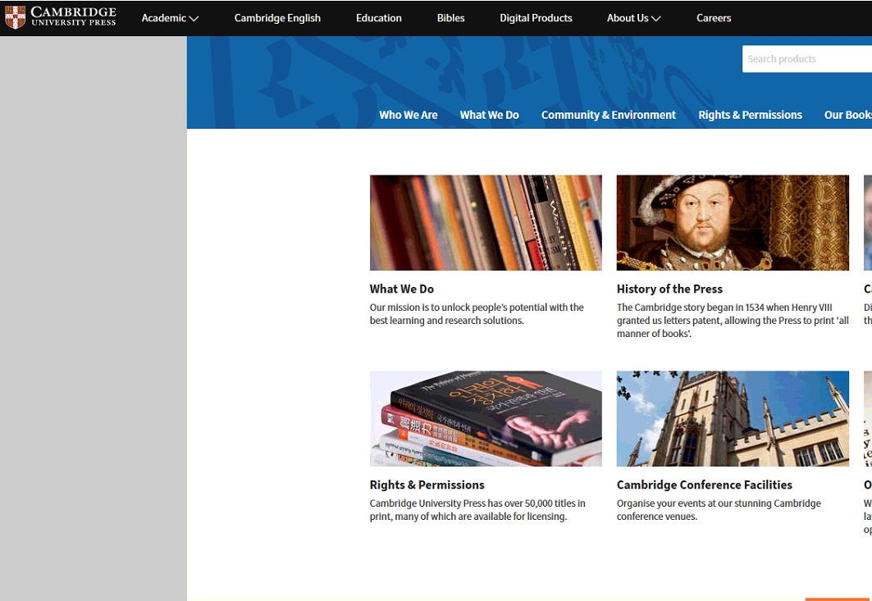Open the Digital Products menu item

(536, 18)
